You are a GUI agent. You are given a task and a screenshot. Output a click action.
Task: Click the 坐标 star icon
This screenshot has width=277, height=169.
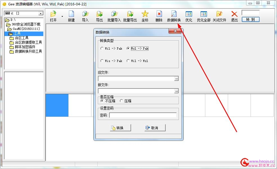pos(145,16)
